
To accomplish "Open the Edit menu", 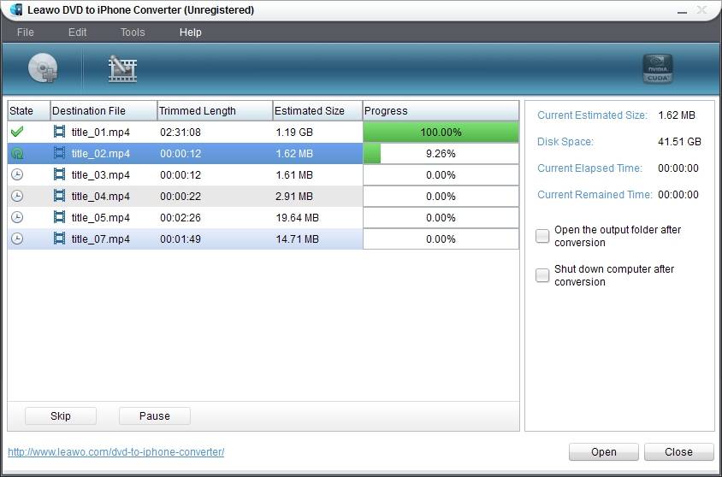I will (x=77, y=32).
